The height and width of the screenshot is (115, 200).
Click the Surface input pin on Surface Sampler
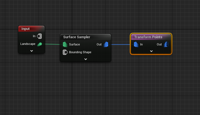click(65, 44)
